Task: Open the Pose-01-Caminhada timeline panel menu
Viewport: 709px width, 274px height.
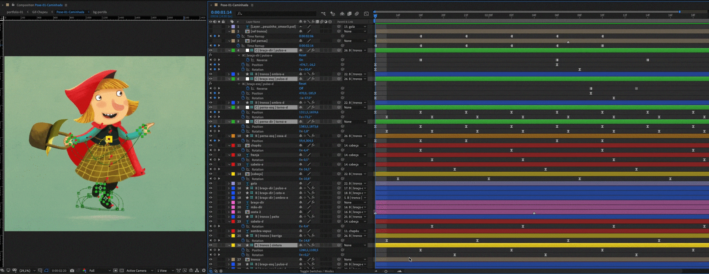Action: click(252, 5)
